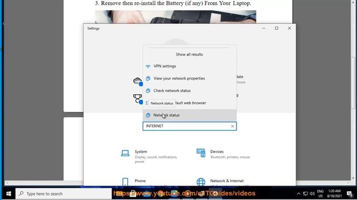Minimize the Settings window

264,28
